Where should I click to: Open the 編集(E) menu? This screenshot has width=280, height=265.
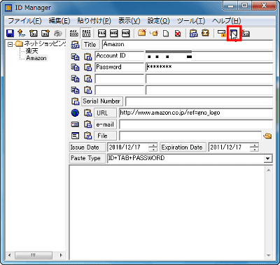tap(59, 21)
